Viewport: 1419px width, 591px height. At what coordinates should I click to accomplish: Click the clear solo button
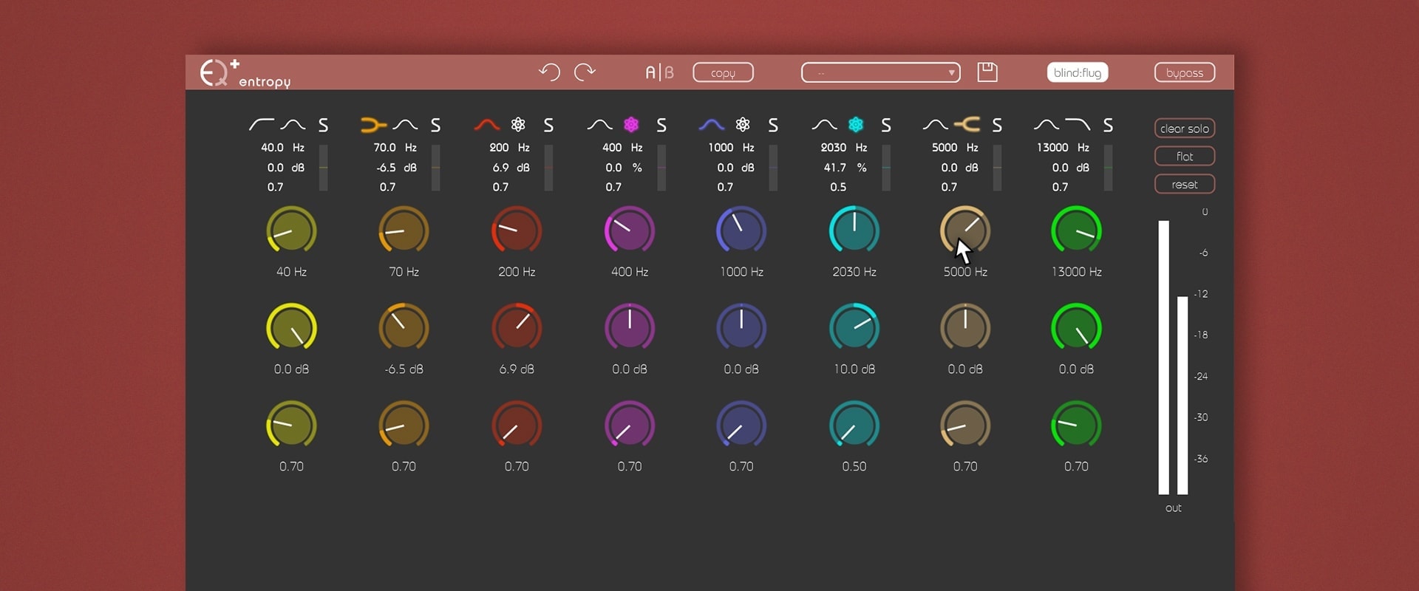tap(1184, 129)
